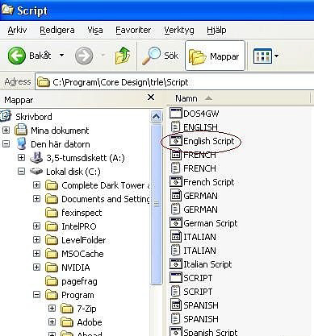Select the first FRENCH file icon
The image size is (314, 336).
(x=176, y=155)
